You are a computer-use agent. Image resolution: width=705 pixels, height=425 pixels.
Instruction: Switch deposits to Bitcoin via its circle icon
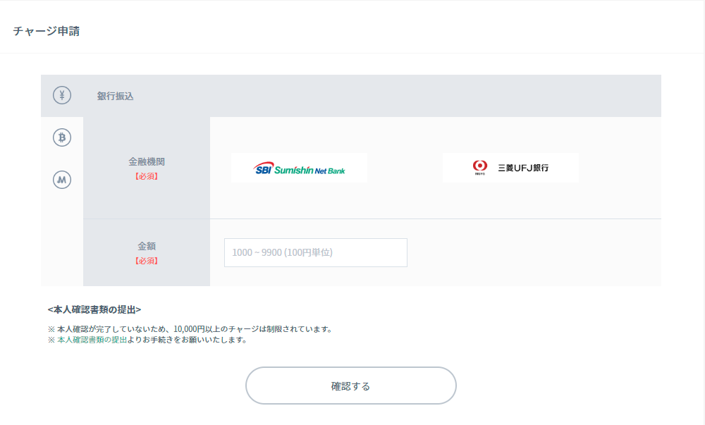point(61,137)
